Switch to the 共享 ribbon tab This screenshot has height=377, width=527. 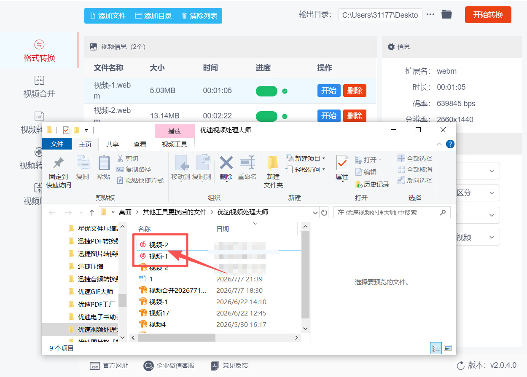[x=113, y=144]
